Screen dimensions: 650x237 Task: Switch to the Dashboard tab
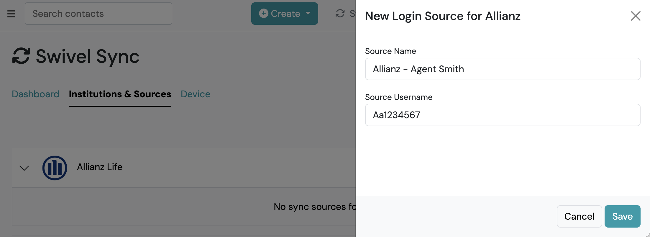coord(35,94)
